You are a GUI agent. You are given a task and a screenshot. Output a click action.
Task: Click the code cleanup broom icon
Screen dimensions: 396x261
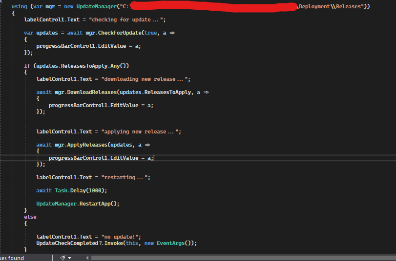tap(63, 258)
